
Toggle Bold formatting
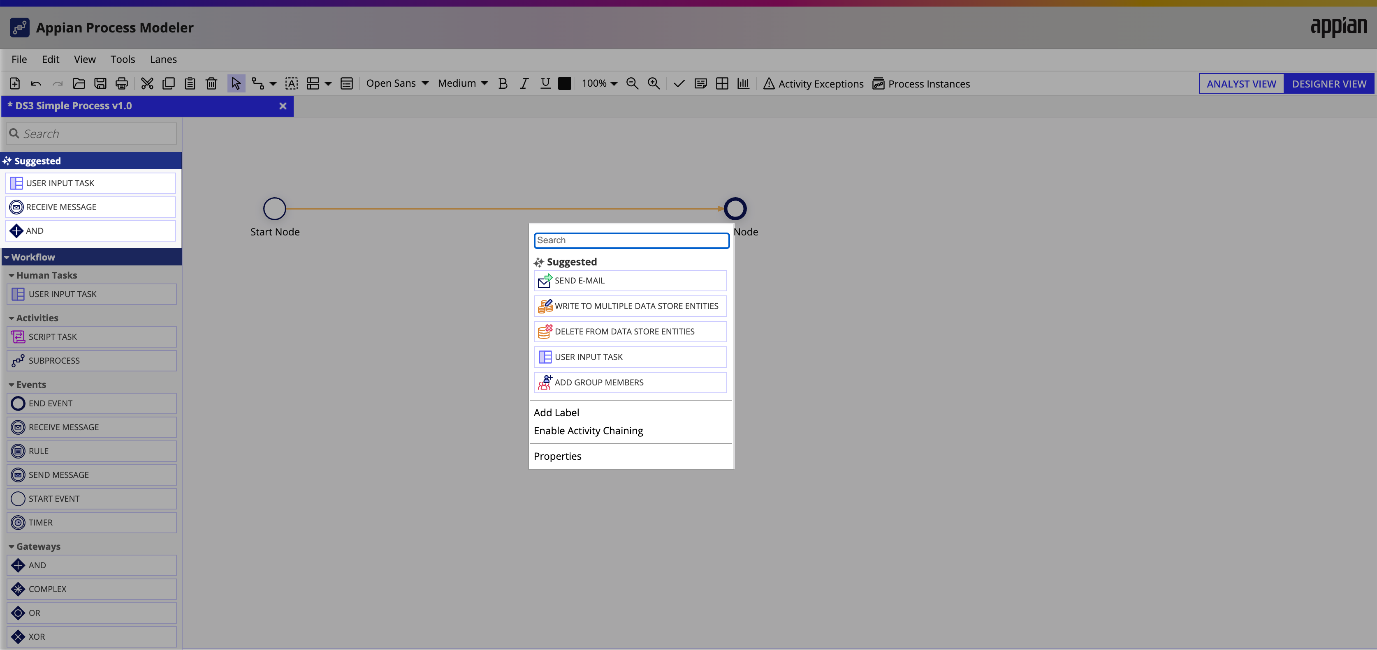coord(503,83)
